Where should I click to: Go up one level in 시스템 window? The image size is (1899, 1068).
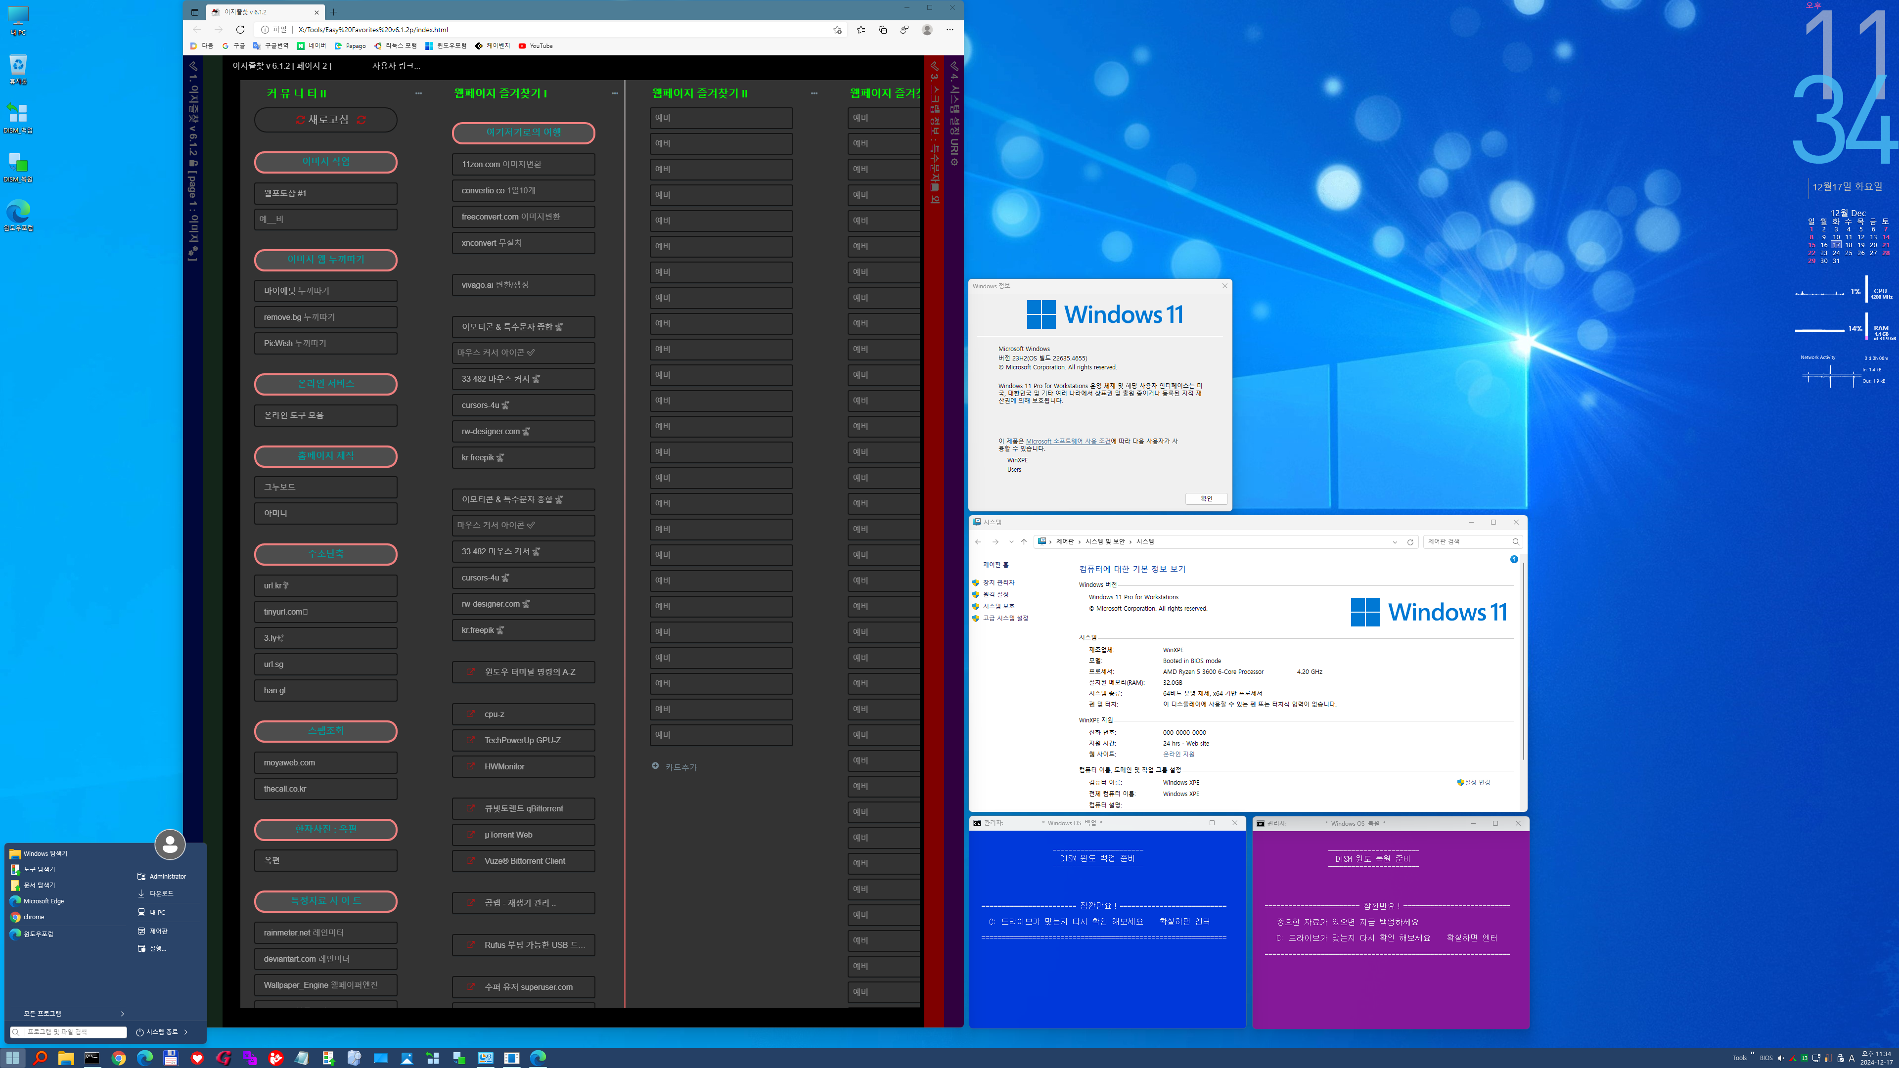[1023, 542]
